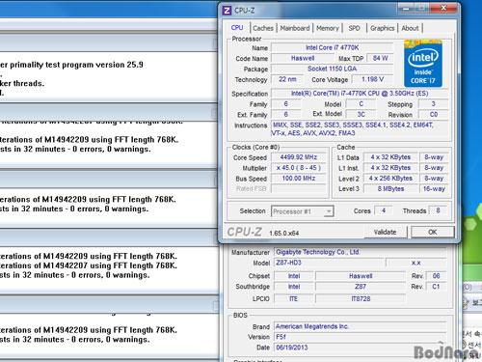Click the CPU-Z purple Z title icon

227,11
